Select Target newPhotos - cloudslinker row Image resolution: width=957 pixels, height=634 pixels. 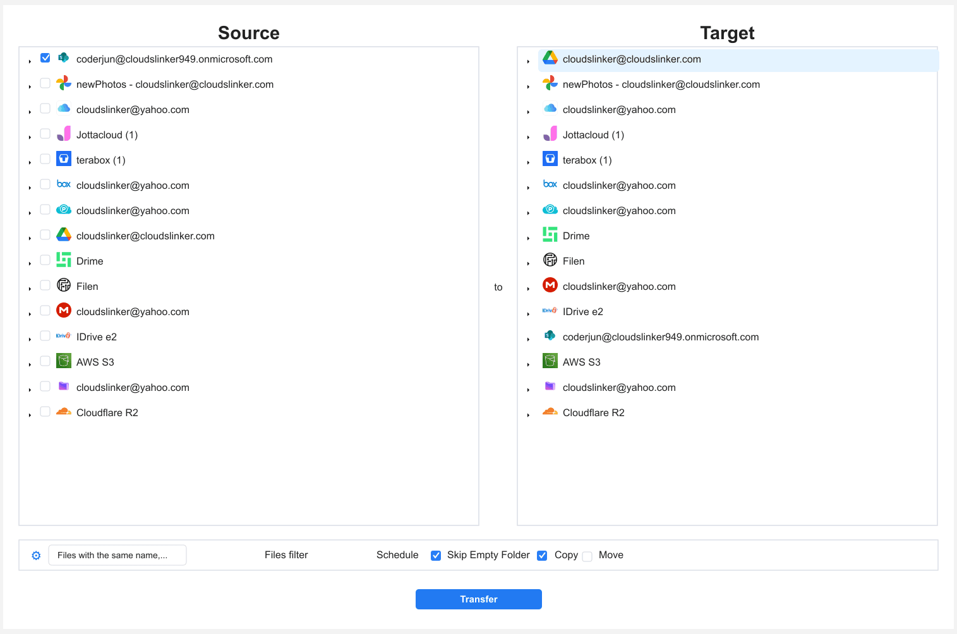661,85
